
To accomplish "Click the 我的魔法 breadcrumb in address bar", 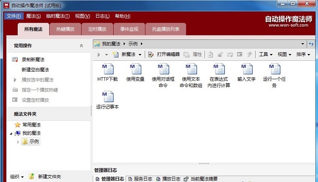I will [110, 44].
